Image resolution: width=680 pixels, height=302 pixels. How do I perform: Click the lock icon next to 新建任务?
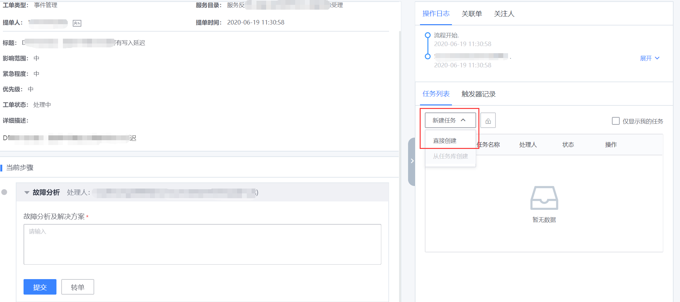coord(488,121)
